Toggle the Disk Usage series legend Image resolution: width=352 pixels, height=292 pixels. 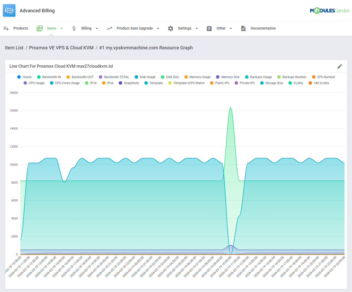pyautogui.click(x=145, y=77)
